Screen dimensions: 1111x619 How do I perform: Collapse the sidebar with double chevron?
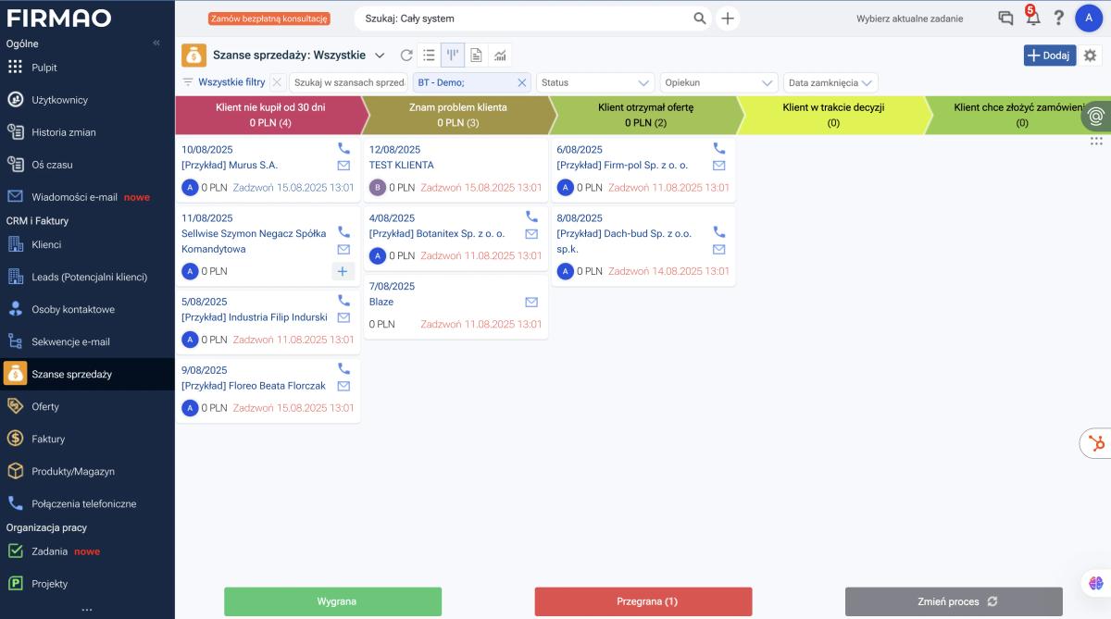tap(156, 43)
